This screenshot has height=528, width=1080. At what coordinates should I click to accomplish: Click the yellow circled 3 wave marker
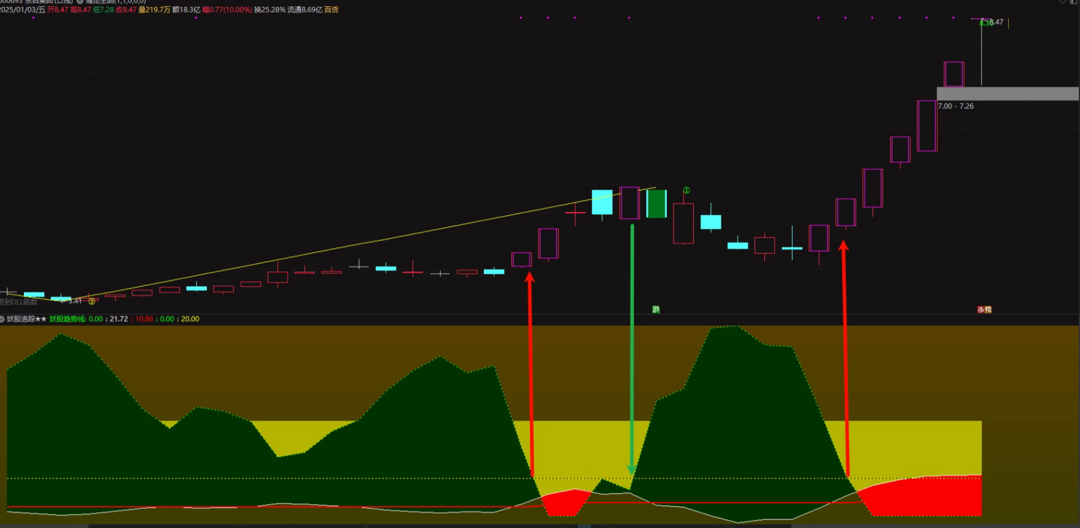pos(91,301)
